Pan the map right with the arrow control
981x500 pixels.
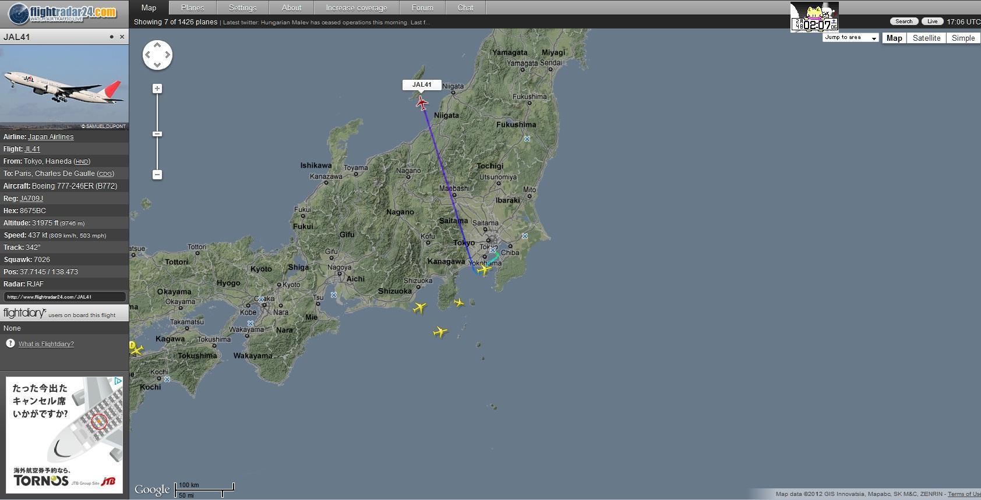167,55
